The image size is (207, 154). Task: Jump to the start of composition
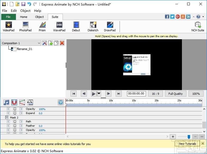(74, 94)
